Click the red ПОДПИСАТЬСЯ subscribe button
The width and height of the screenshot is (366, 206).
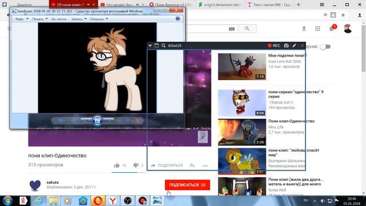[x=187, y=185]
